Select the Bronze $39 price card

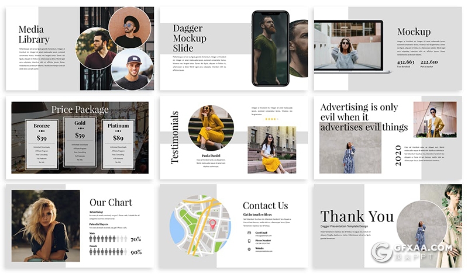pos(42,144)
